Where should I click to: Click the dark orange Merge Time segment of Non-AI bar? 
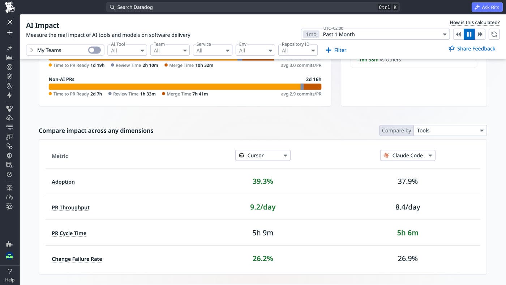coord(312,87)
